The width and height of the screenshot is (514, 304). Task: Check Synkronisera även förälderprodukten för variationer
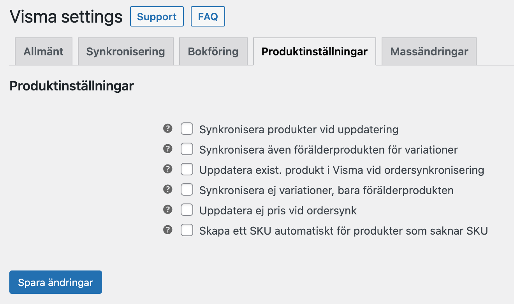(x=187, y=149)
